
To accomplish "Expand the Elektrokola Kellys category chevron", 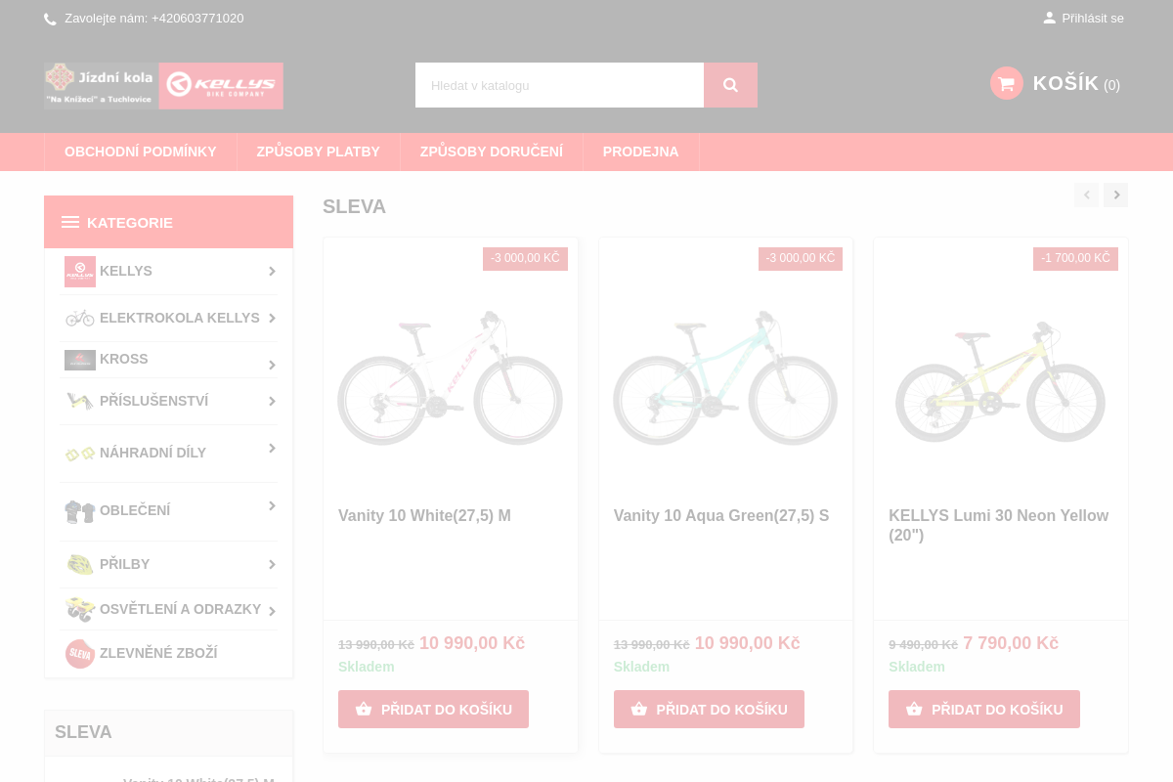I will tap(272, 318).
